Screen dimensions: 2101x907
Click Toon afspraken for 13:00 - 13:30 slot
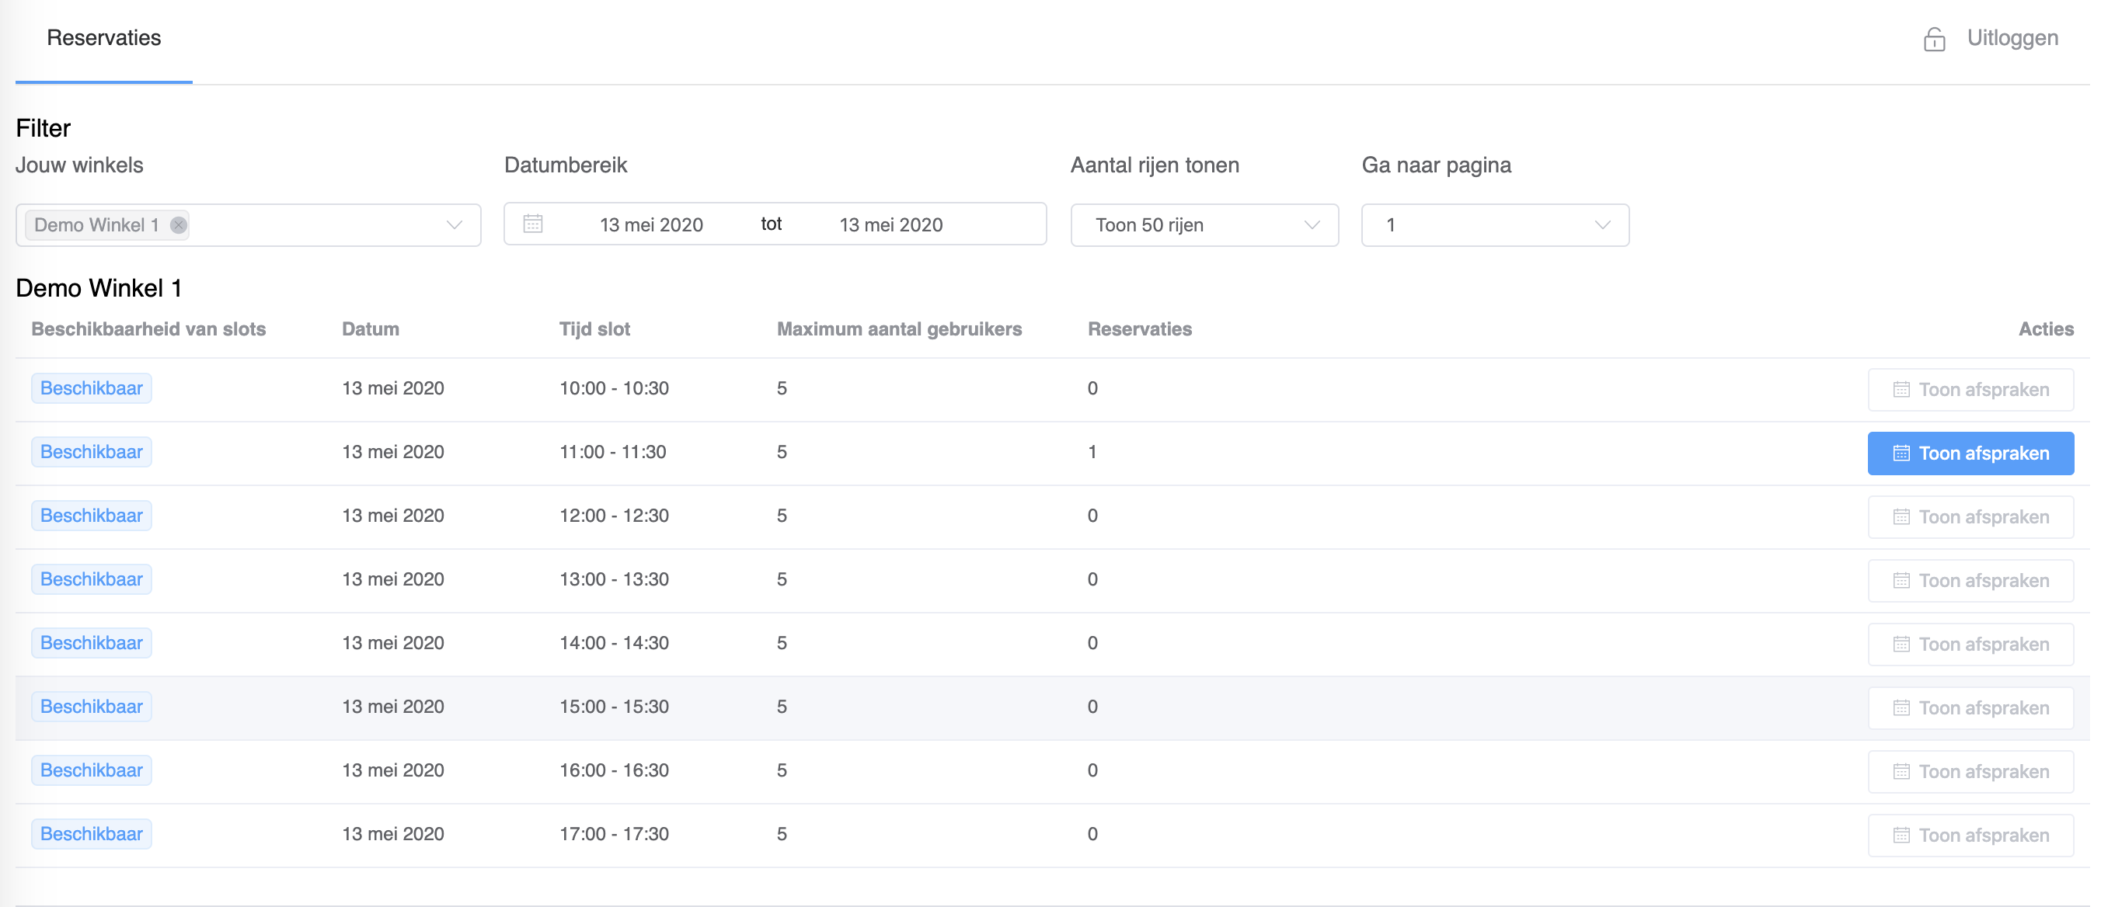1970,580
